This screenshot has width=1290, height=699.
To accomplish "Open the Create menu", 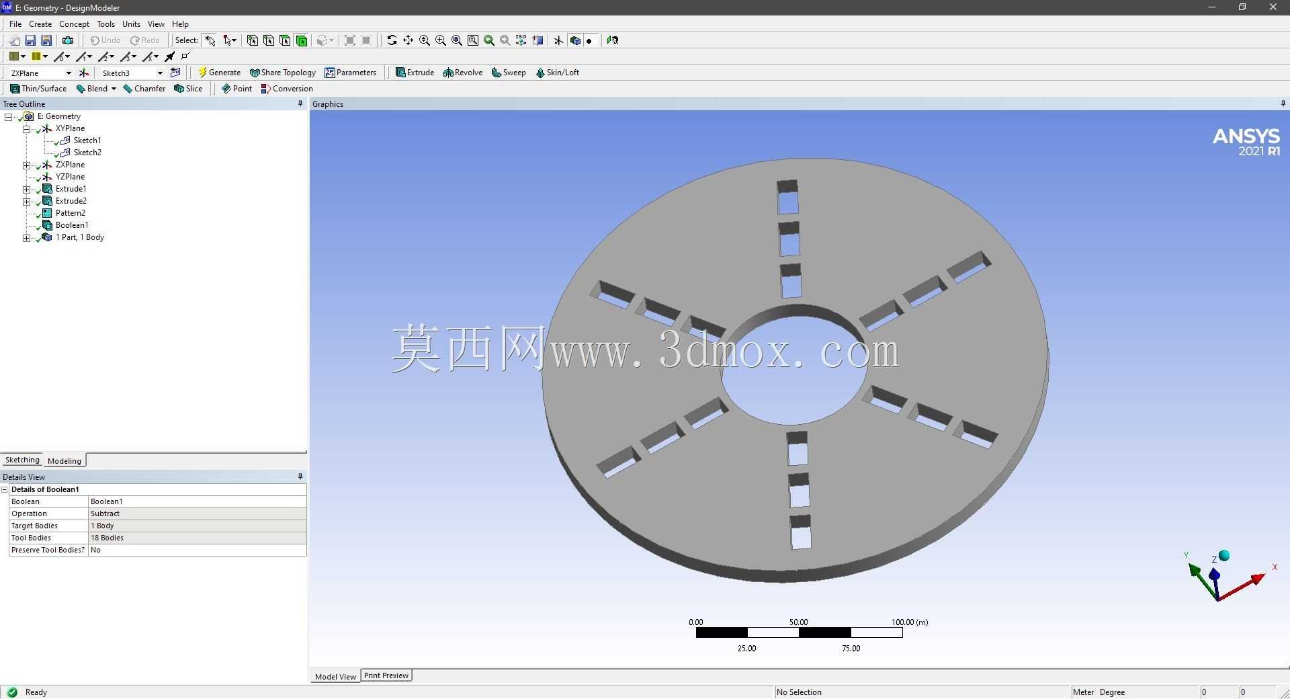I will coord(40,24).
